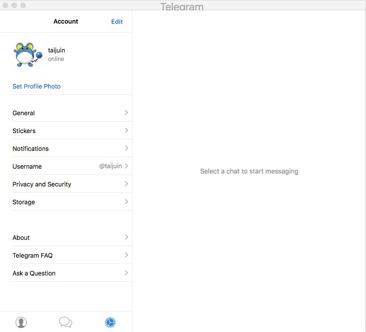Screen dimensions: 366x332
Task: Click the @taijuin username value
Action: 110,166
